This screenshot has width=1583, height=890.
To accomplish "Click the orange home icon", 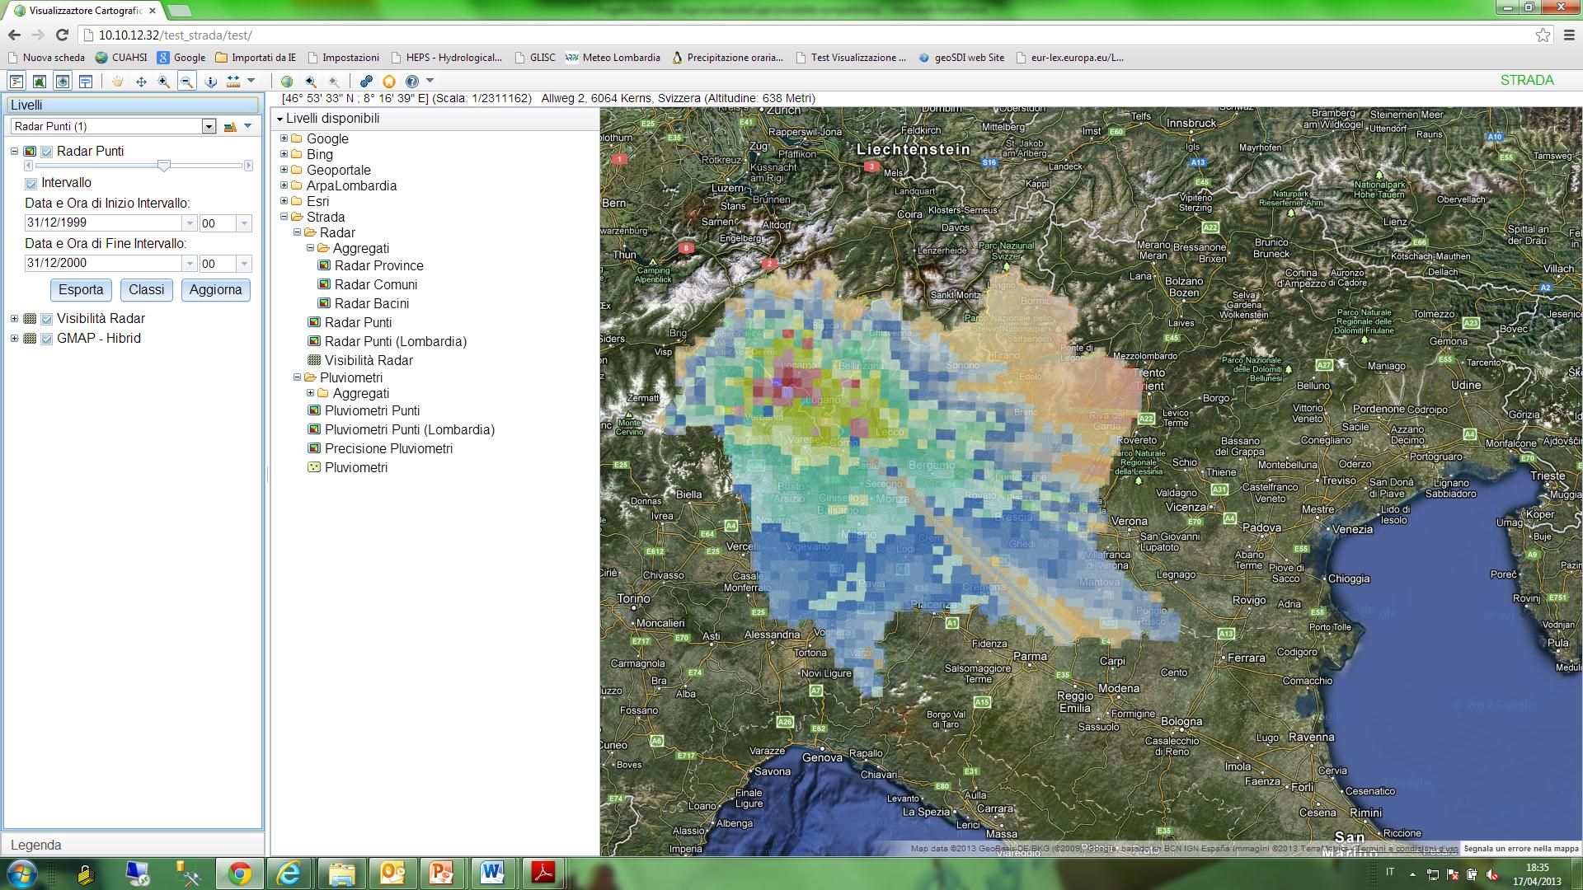I will pyautogui.click(x=389, y=81).
